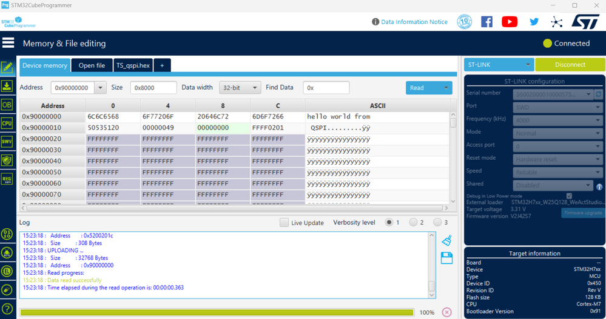
Task: Cancel operation with red X icon
Action: tap(447, 312)
